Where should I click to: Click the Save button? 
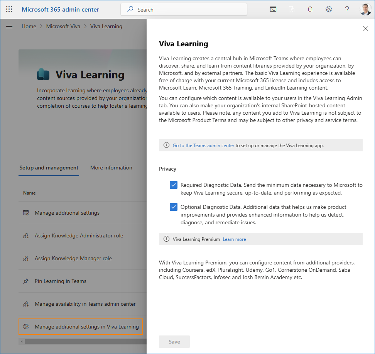[174, 342]
